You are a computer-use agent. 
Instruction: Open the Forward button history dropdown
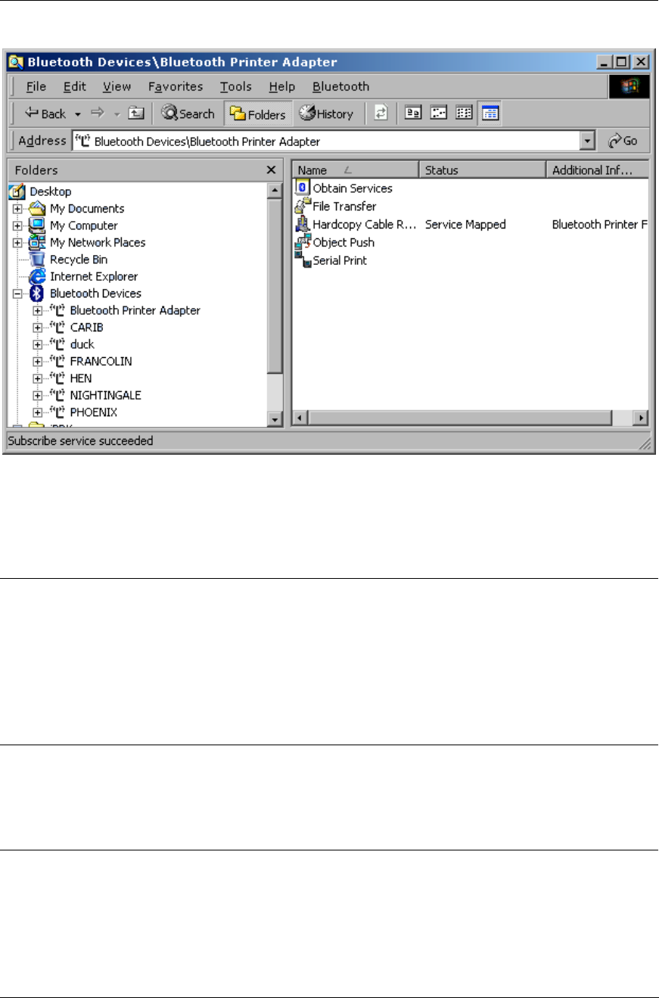(116, 113)
